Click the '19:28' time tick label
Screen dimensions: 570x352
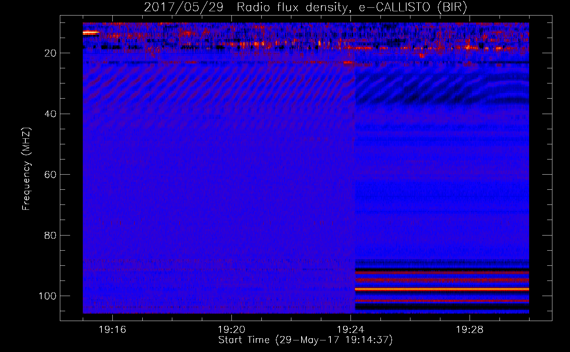[x=470, y=330]
